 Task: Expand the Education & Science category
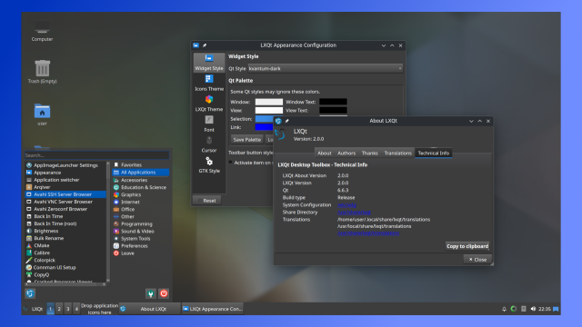point(141,187)
